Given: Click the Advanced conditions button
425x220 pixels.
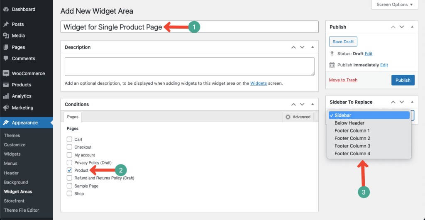Looking at the screenshot, I should point(298,117).
